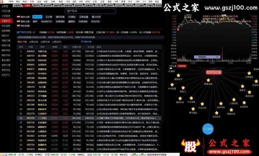259x156 pixels.
Task: Select the 云计算 hot theme tag
Action: point(49,17)
